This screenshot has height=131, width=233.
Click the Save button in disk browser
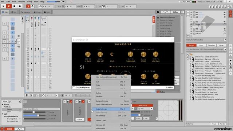214,124
